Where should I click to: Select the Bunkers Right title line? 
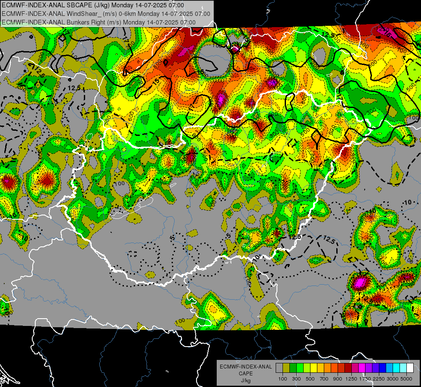pos(98,22)
